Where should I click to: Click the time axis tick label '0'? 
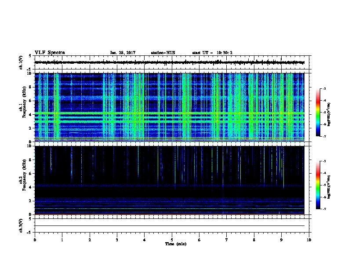(x=35, y=240)
